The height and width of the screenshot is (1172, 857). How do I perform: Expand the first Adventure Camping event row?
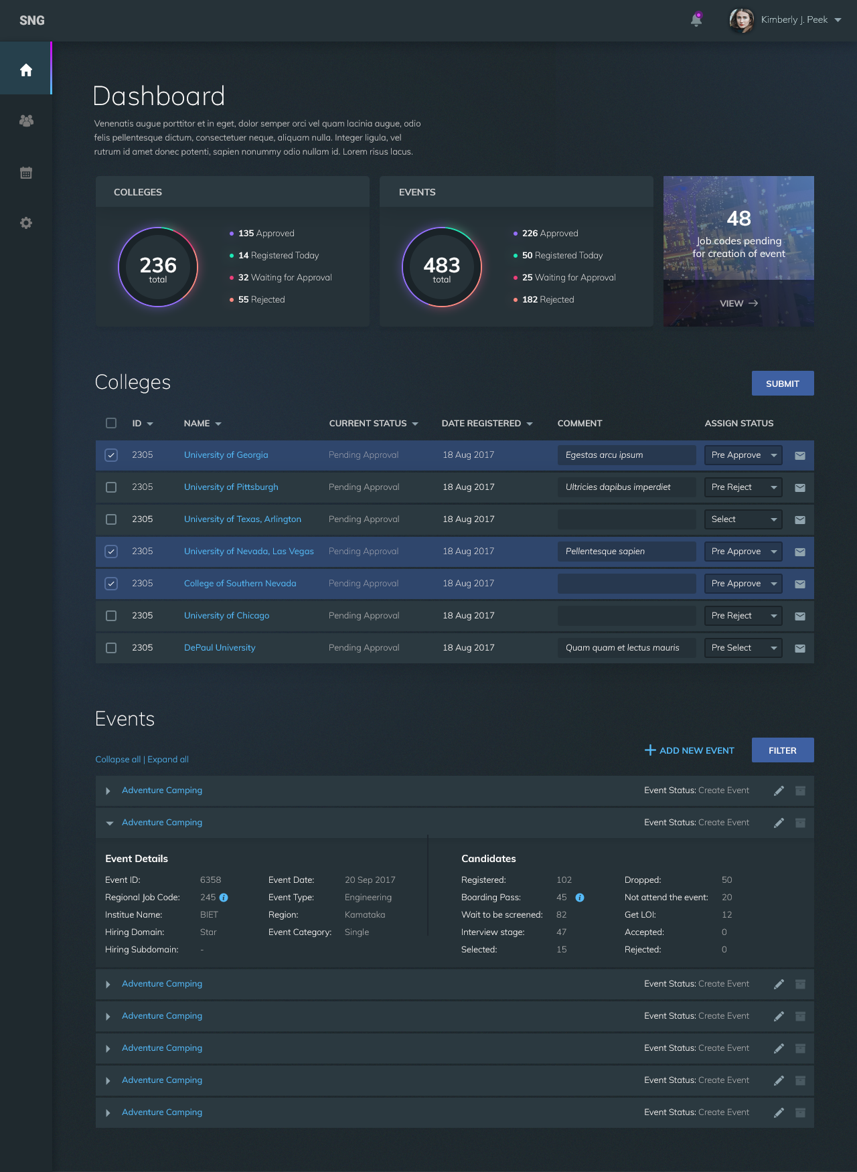click(108, 791)
